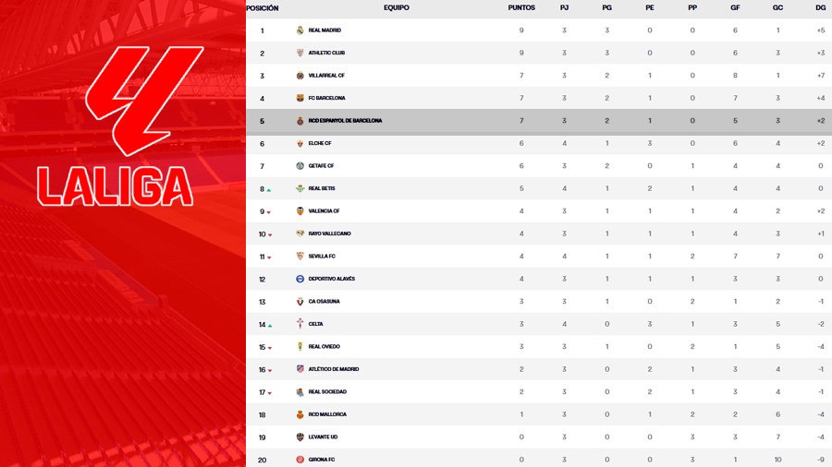Open the Getafe CF crest icon

tap(300, 166)
